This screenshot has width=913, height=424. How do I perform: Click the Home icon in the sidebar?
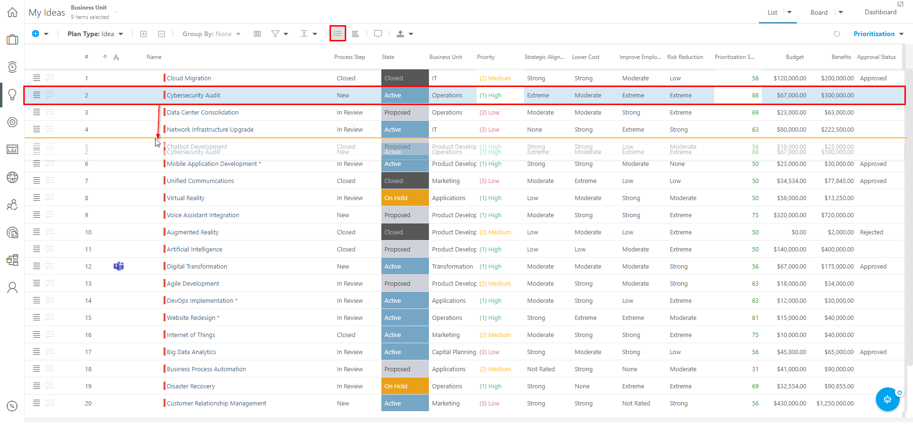[12, 12]
